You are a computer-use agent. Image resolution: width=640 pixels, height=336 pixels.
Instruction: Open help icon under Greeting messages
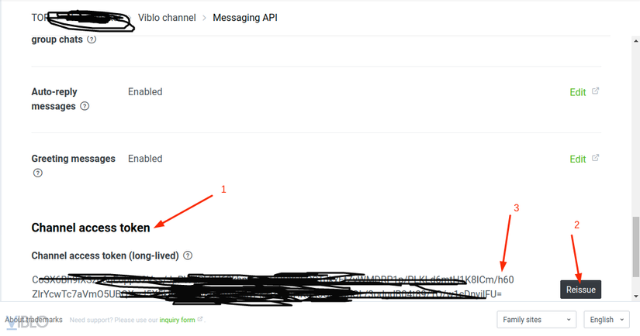click(x=37, y=173)
